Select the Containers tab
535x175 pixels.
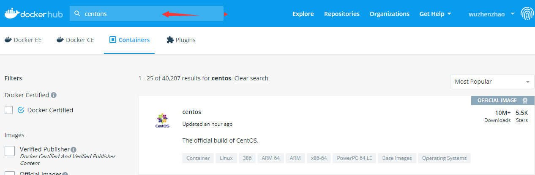(x=129, y=40)
